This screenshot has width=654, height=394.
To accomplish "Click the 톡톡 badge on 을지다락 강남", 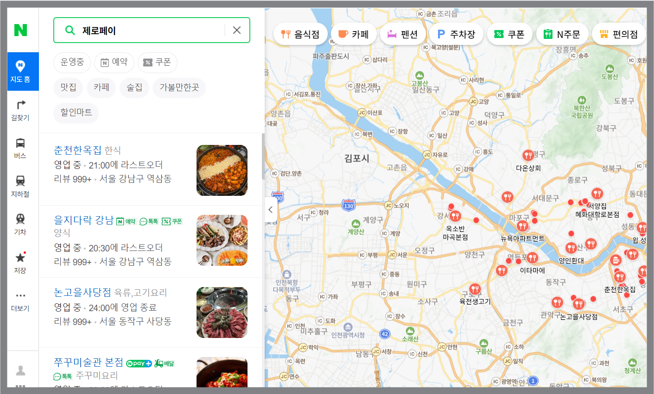I will pyautogui.click(x=149, y=221).
